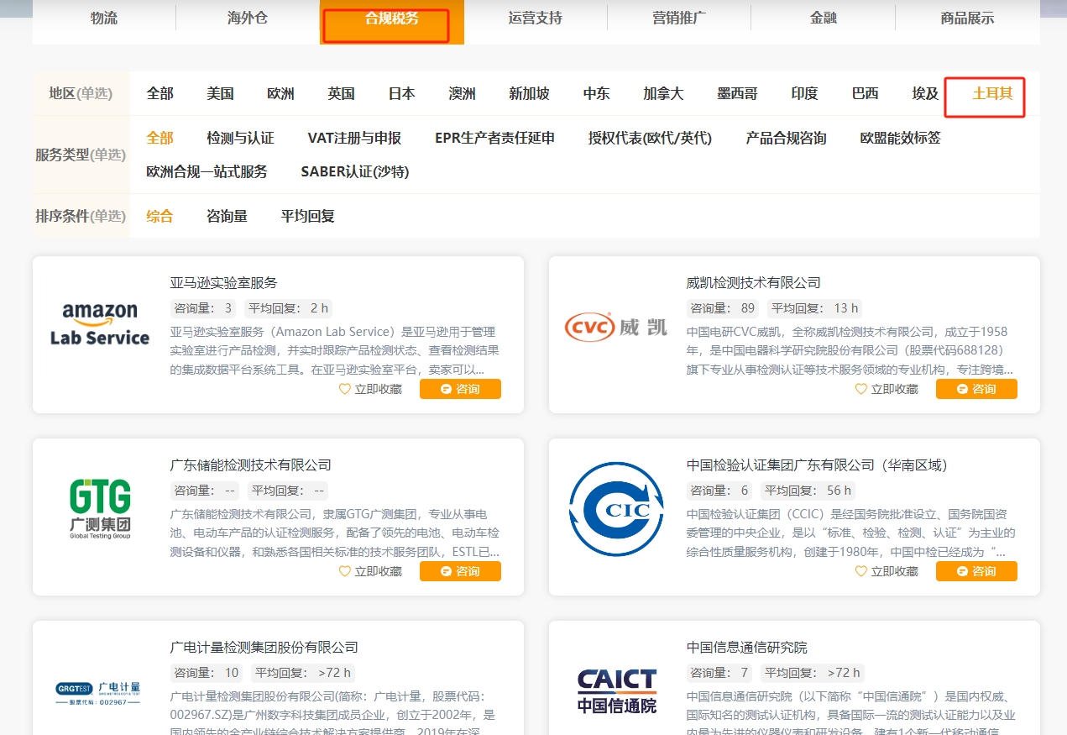This screenshot has height=735, width=1067.
Task: Click 咨询 for 中国检验认证集团
Action: [x=976, y=571]
